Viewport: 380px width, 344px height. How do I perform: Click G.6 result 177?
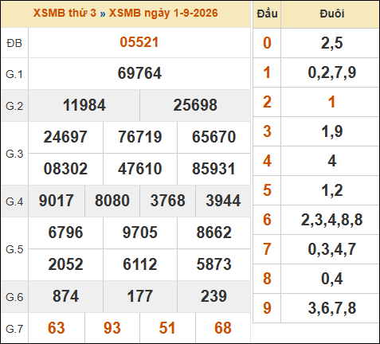[139, 296]
